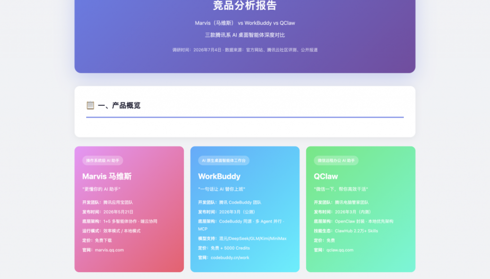Click 开发团队: 腾讯电脑管家团队 line
490x279 pixels.
coord(341,202)
